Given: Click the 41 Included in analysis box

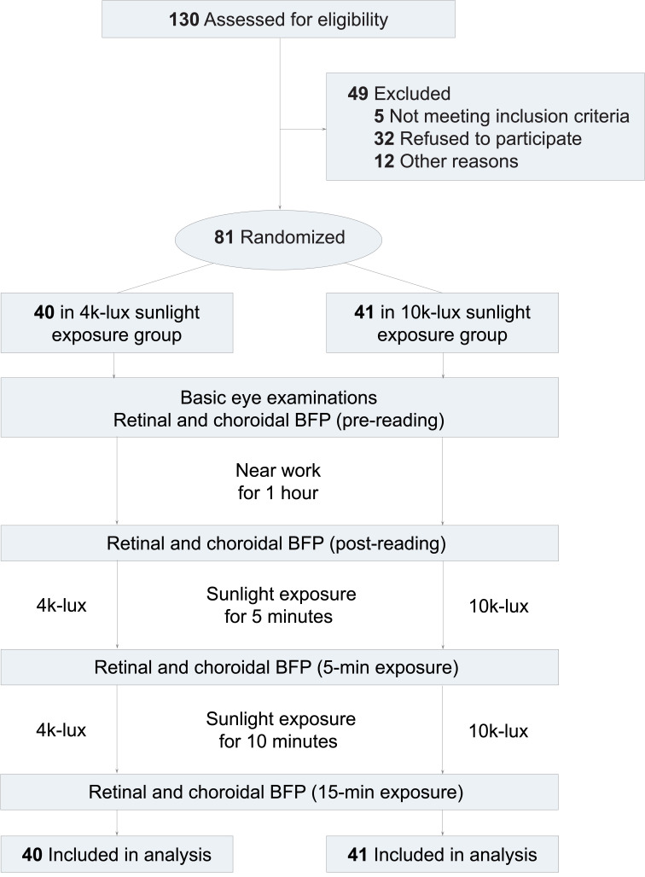Looking at the screenshot, I should (443, 855).
